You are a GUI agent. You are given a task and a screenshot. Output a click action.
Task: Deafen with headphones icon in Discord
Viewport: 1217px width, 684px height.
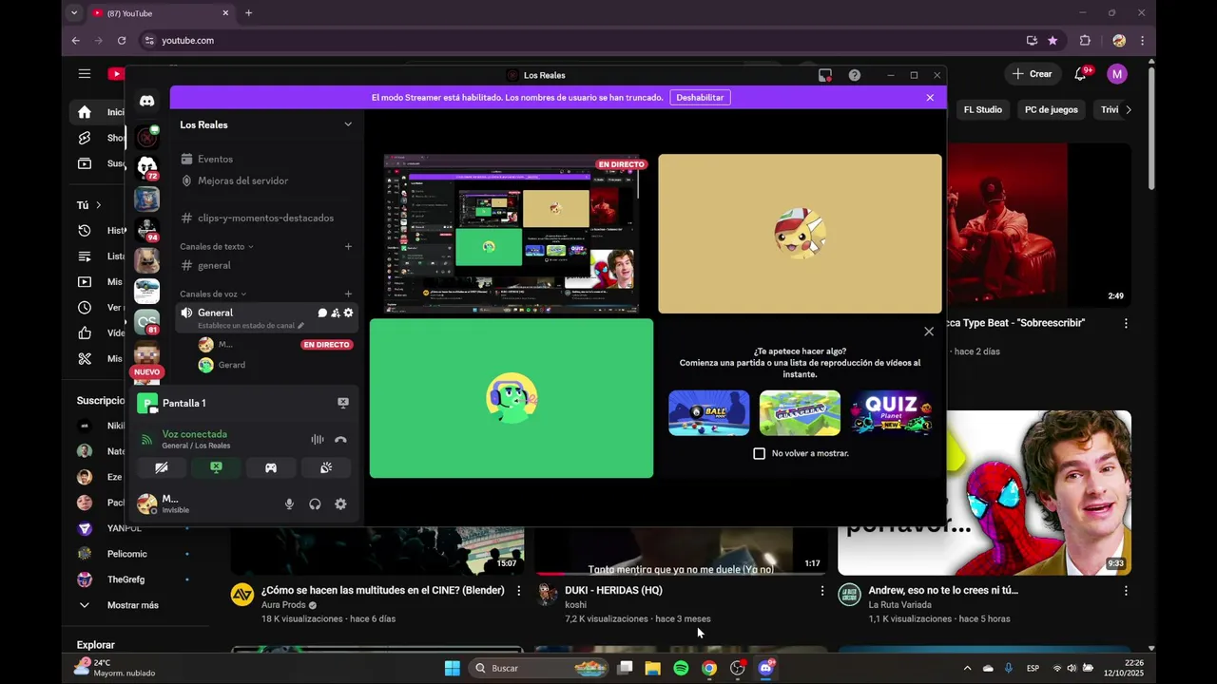(315, 504)
